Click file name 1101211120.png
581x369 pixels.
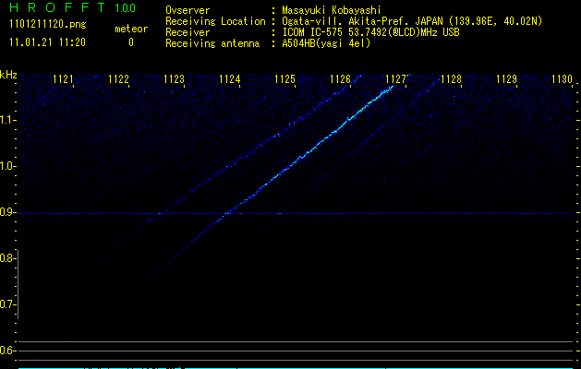tap(48, 25)
